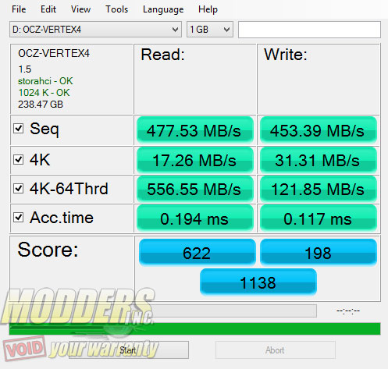Open the File menu
The width and height of the screenshot is (388, 369).
coord(19,9)
